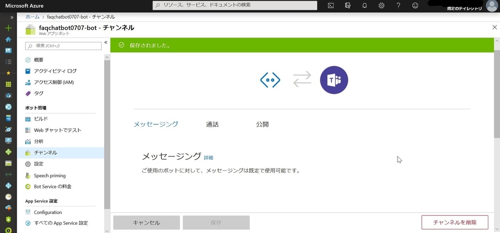Select チャンネル menu item
The image size is (500, 233).
pos(60,153)
